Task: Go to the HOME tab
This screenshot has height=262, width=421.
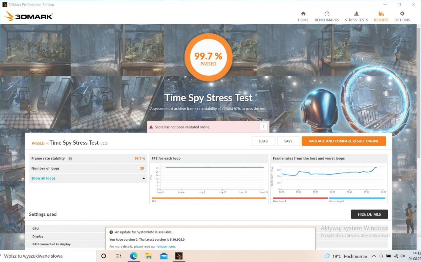Action: pyautogui.click(x=303, y=16)
